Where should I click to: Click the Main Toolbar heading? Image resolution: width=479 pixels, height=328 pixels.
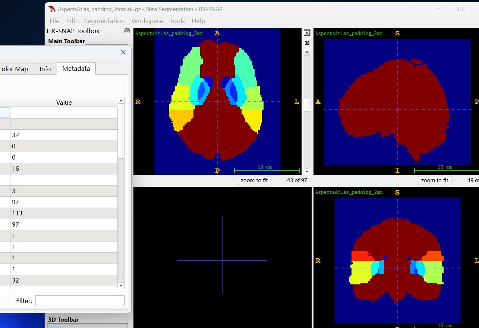tap(67, 41)
